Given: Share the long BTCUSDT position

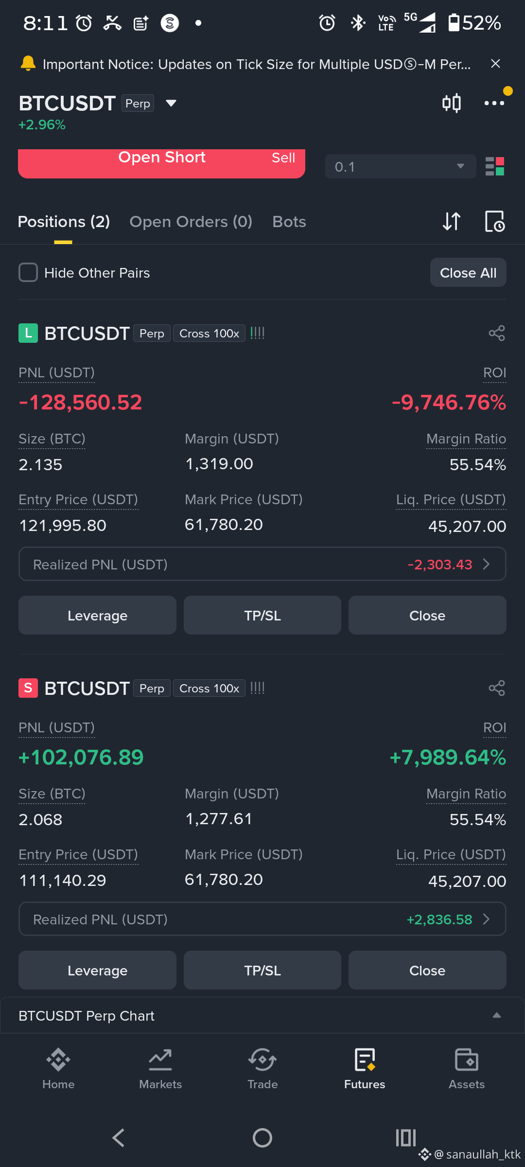Looking at the screenshot, I should (497, 334).
